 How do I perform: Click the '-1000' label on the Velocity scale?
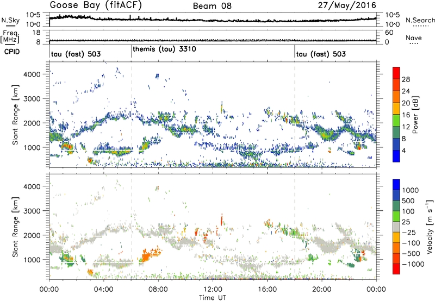pos(413,264)
